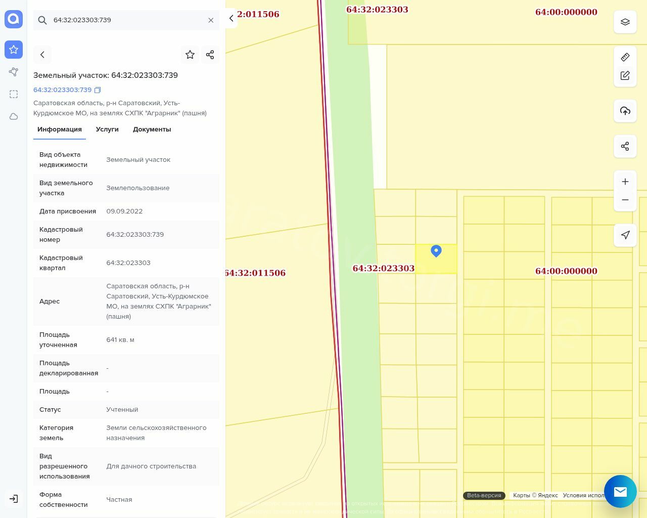This screenshot has width=647, height=518.
Task: Select the ruler measurement tool
Action: (625, 57)
